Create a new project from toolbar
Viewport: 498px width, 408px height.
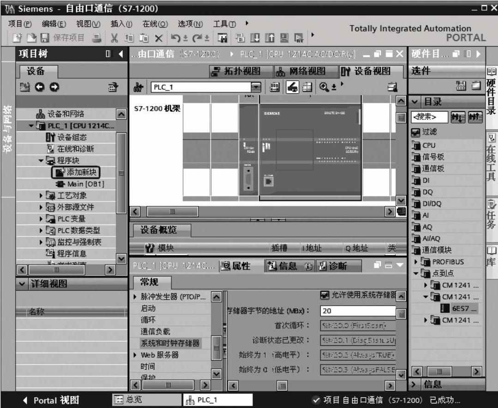[x=18, y=38]
